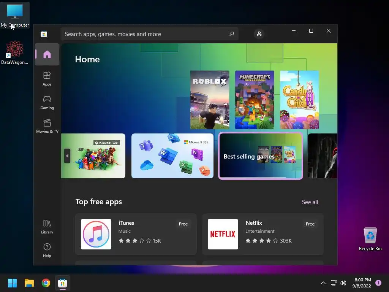Launch Google Chrome from taskbar
The image size is (389, 292).
(x=46, y=283)
